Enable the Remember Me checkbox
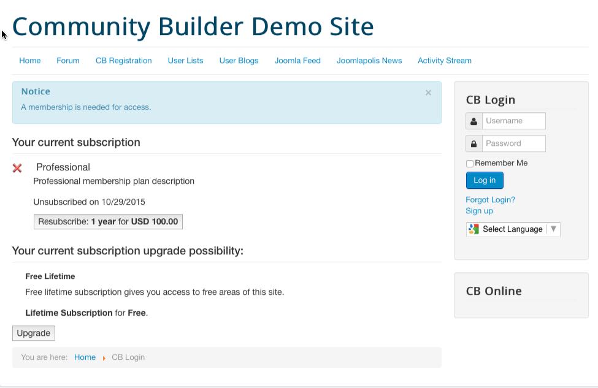The width and height of the screenshot is (598, 388). [470, 164]
